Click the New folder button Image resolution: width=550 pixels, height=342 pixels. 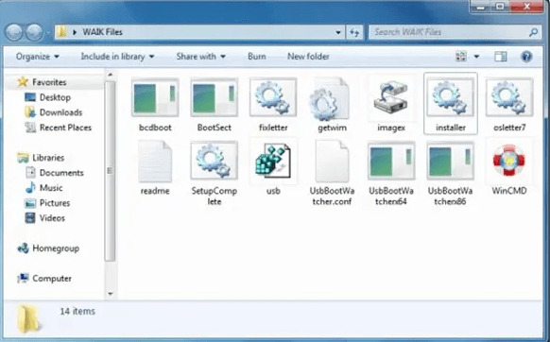308,57
